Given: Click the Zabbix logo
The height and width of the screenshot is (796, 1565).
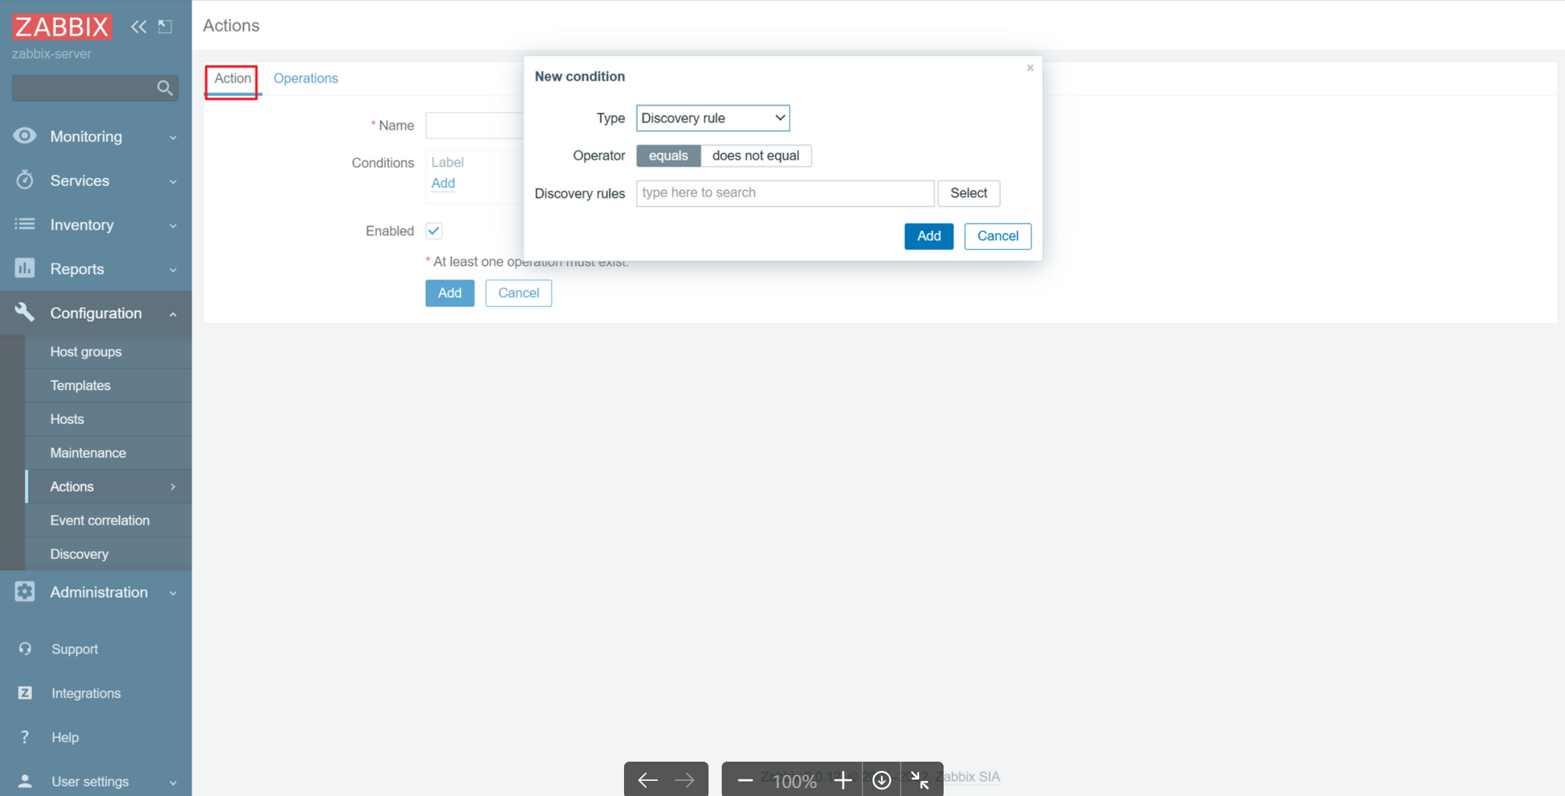Looking at the screenshot, I should pos(62,26).
